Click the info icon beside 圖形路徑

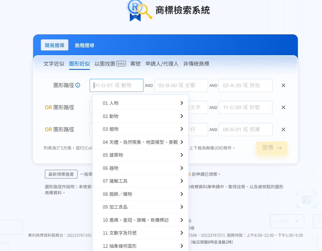78,85
